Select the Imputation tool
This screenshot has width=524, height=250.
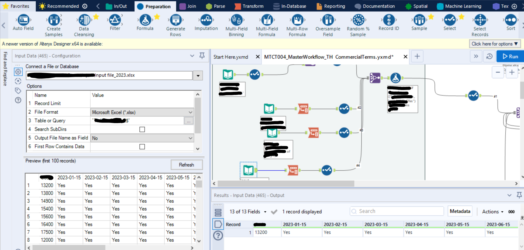click(206, 23)
